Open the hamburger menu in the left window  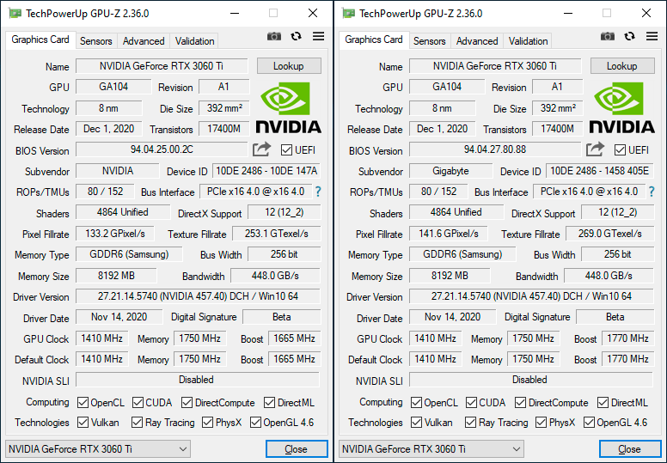318,36
